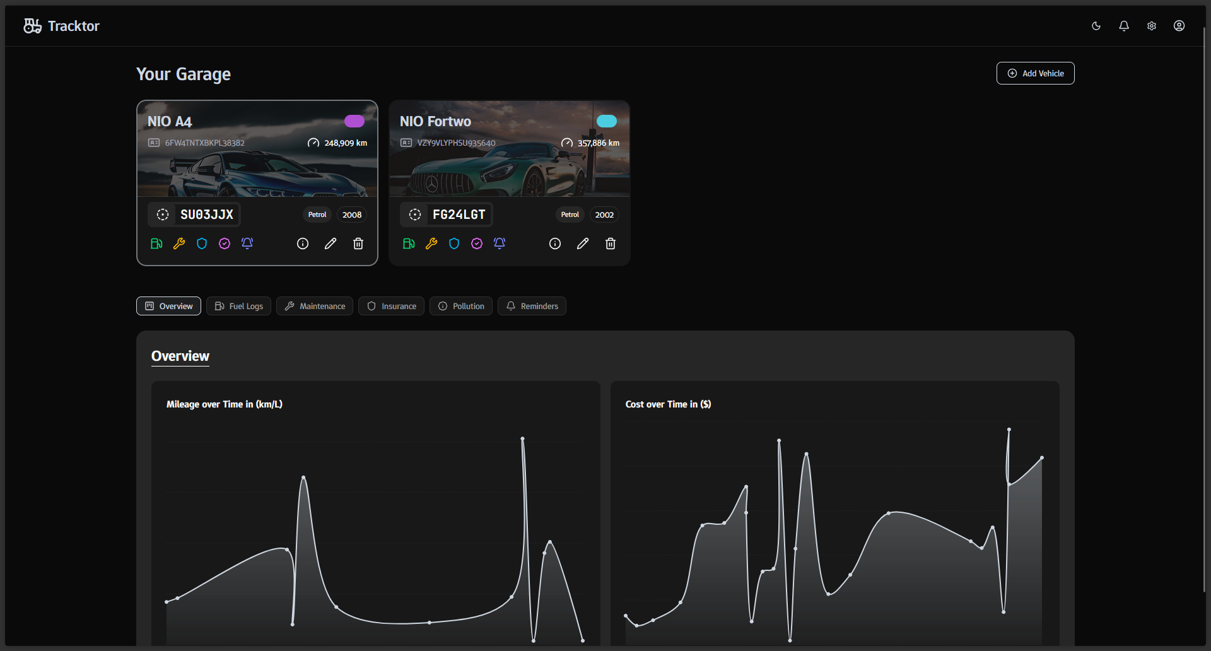Switch to the Insurance tab
The image size is (1211, 651).
[x=391, y=306]
